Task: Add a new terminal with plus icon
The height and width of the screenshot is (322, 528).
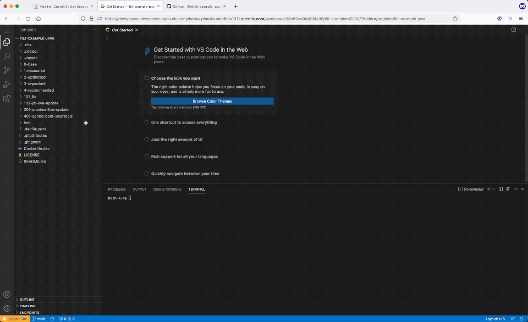Action: coord(488,189)
